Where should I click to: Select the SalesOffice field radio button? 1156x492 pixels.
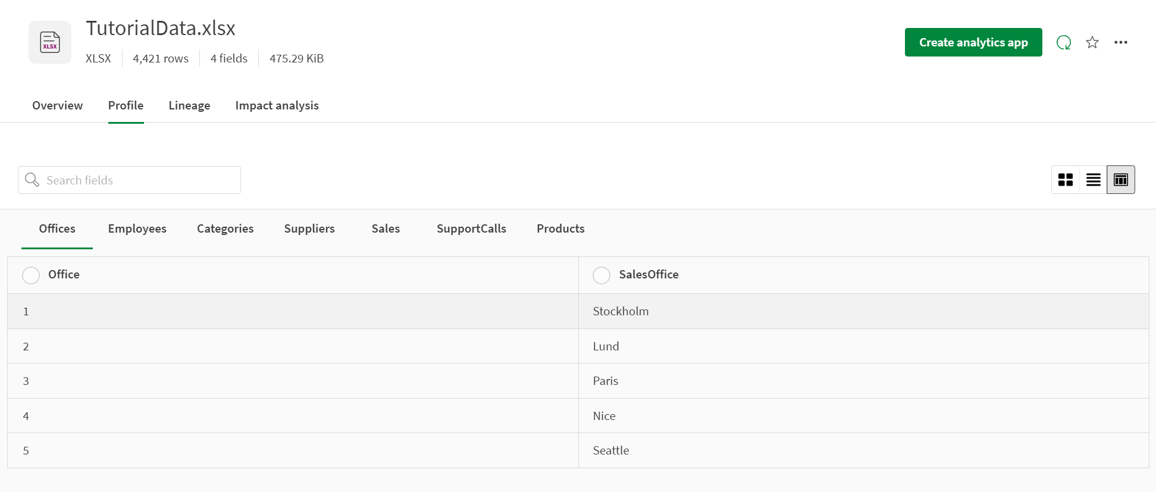[602, 275]
